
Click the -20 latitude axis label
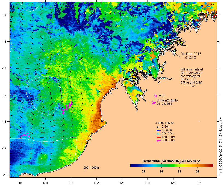pyautogui.click(x=4, y=175)
